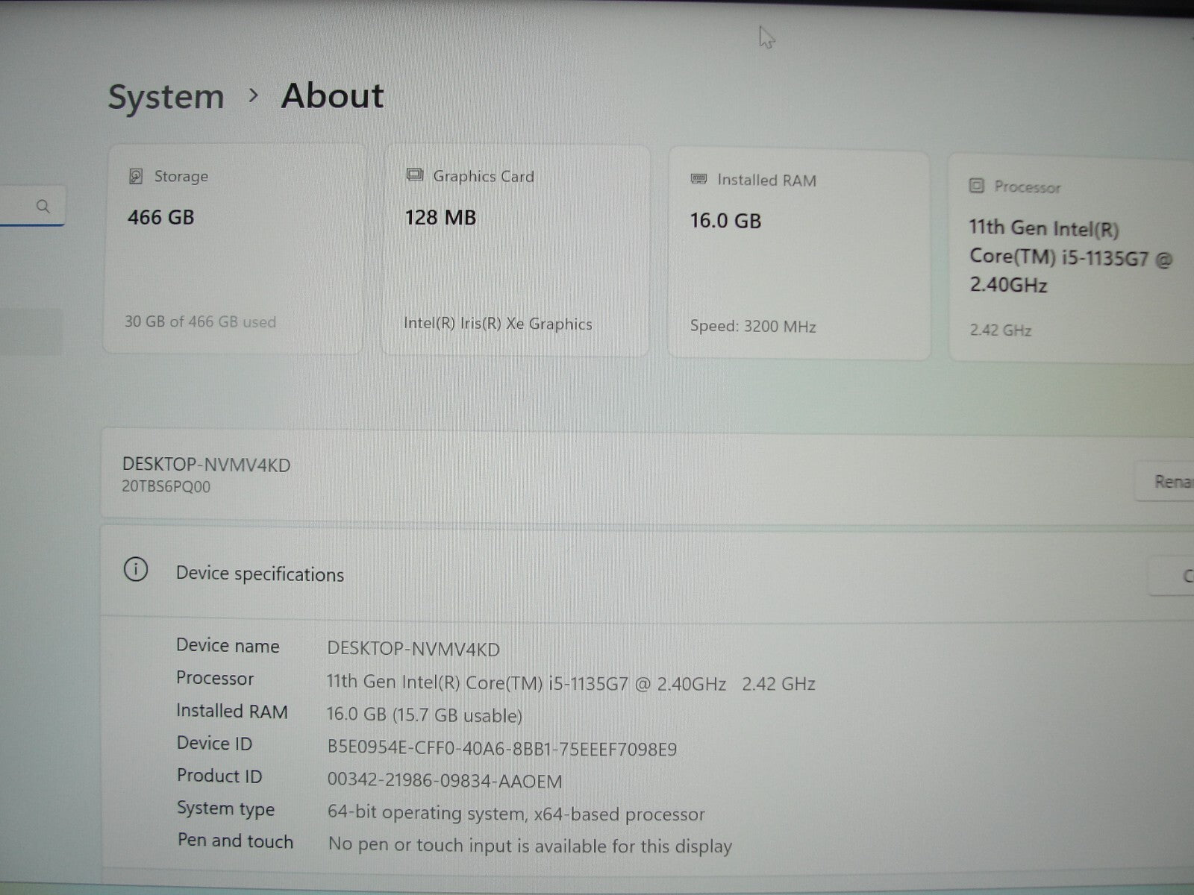The width and height of the screenshot is (1194, 895).
Task: Click the Device ID value text
Action: click(501, 749)
